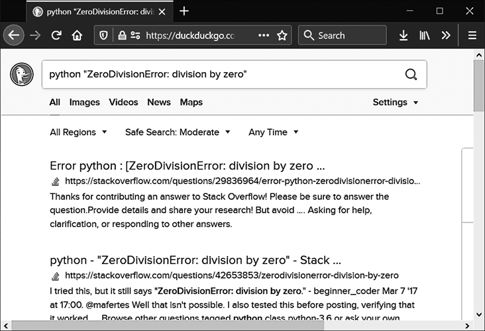485x331 pixels.
Task: Open 'Error python : [ZeroDivisionError' result link
Action: pos(187,165)
